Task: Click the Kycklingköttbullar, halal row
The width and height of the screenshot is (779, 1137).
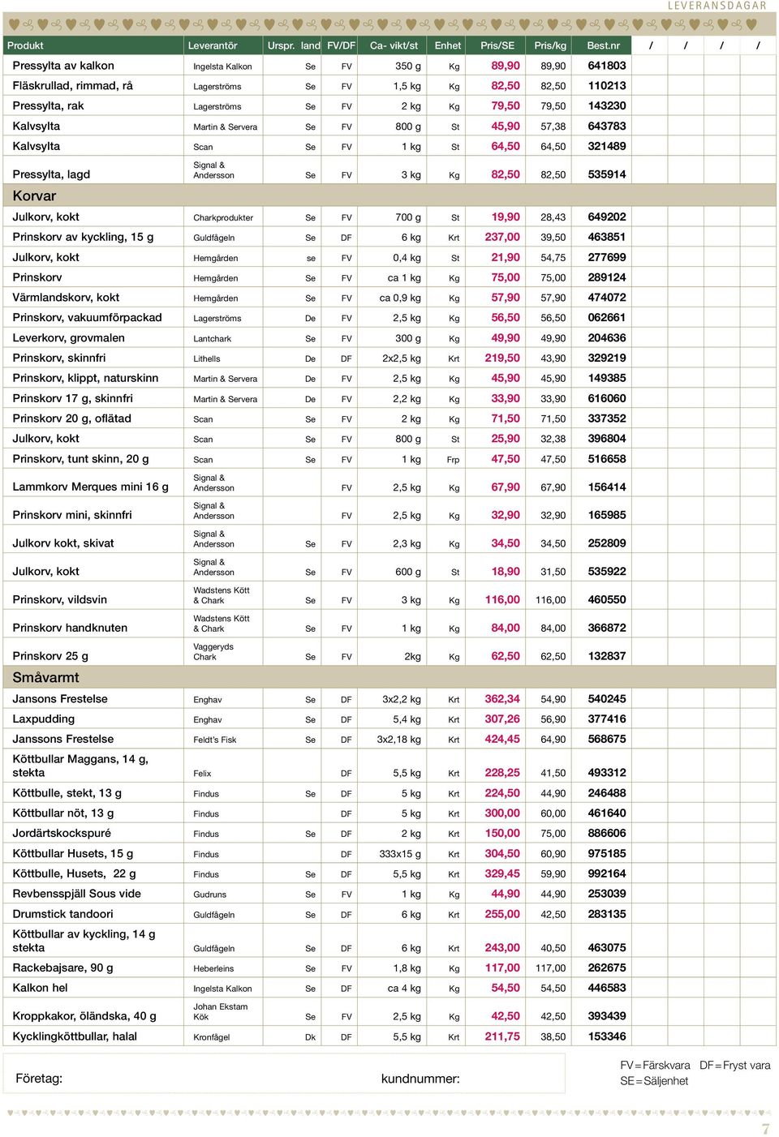Action: coord(389,1036)
